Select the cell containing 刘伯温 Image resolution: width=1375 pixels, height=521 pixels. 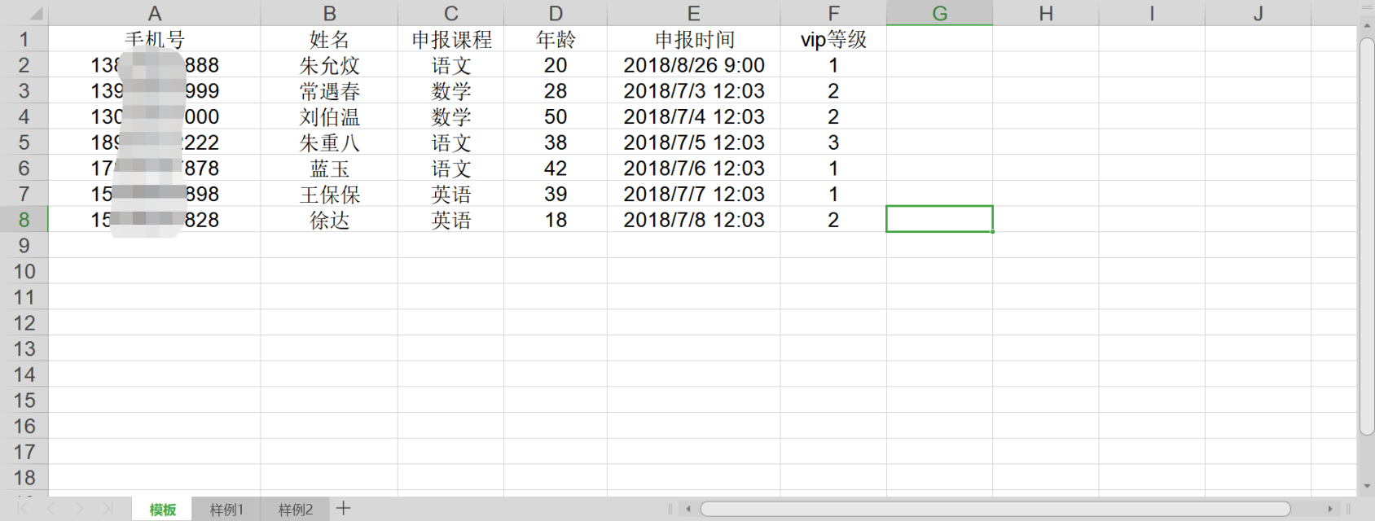(x=329, y=116)
